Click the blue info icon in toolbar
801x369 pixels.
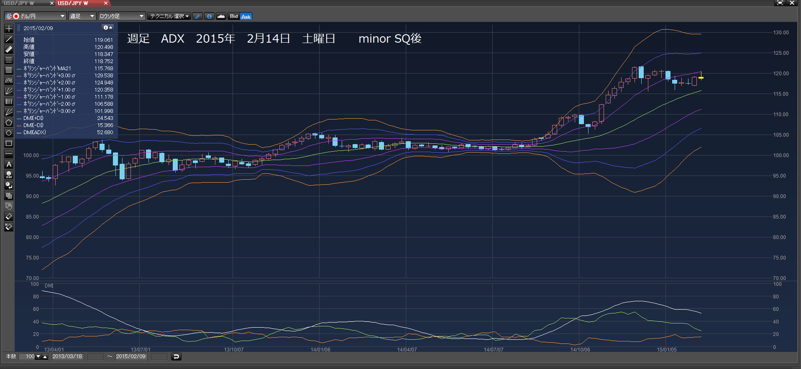click(x=210, y=16)
